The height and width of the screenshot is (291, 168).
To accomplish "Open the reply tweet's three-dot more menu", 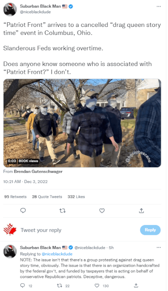I will click(x=159, y=247).
